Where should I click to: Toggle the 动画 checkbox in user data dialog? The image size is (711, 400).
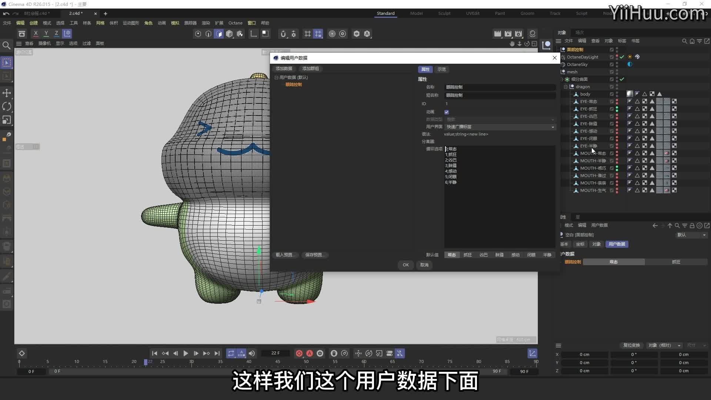click(447, 112)
